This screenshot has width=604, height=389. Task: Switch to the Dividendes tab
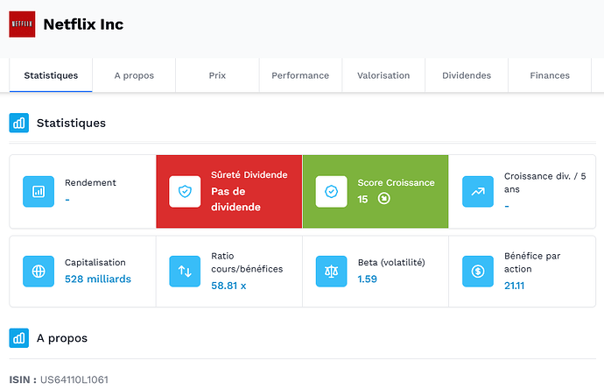(467, 75)
